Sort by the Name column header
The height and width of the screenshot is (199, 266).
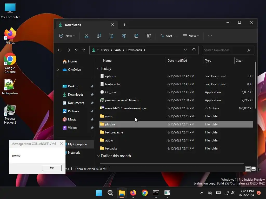pos(107,61)
